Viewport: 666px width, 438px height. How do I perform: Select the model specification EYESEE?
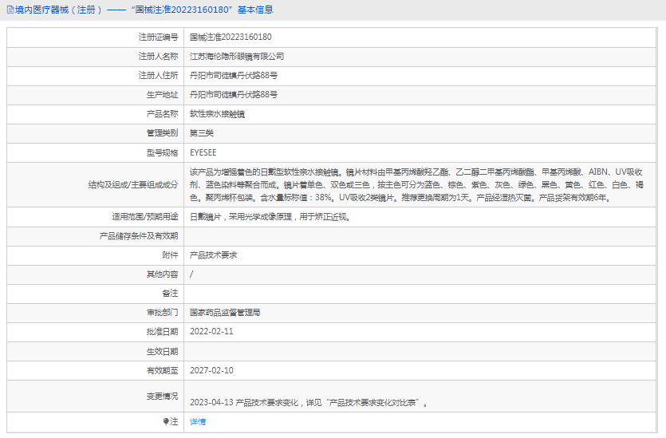[x=203, y=152]
